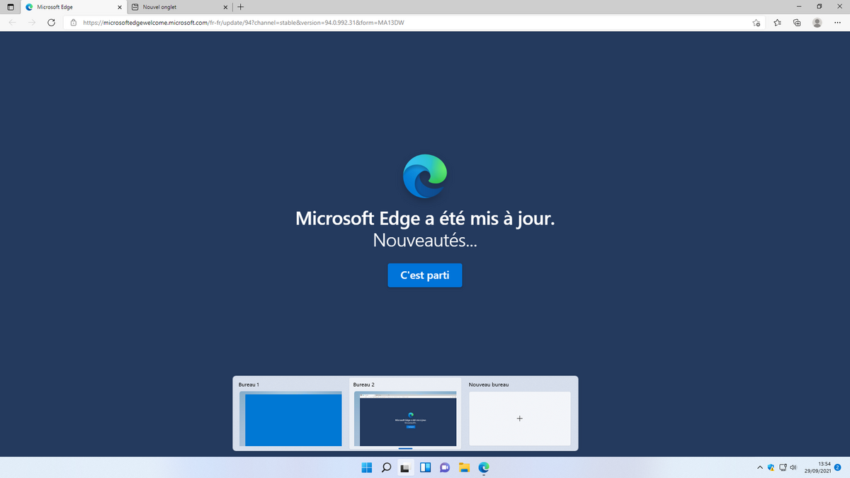Select the Bureau 2 desktop thumbnail
Screen dimensions: 850x478
tap(405, 419)
